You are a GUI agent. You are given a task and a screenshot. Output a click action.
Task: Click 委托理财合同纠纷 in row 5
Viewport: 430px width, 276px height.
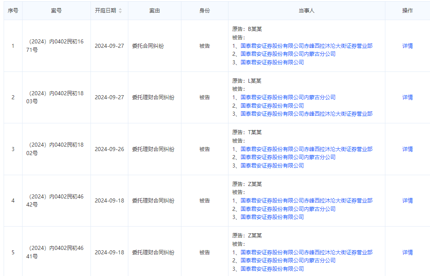pos(153,252)
